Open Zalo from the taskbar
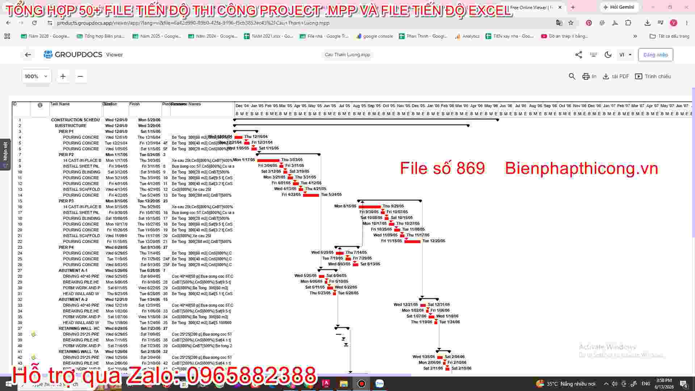This screenshot has width=695, height=391. (379, 384)
